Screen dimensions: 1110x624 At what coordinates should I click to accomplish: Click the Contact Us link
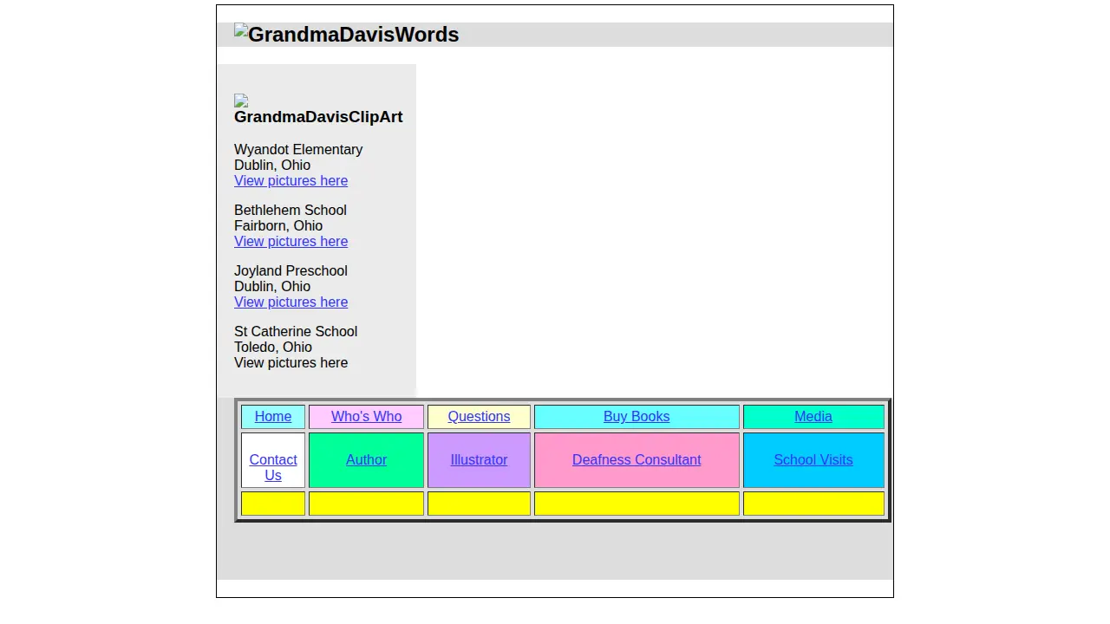click(x=273, y=468)
